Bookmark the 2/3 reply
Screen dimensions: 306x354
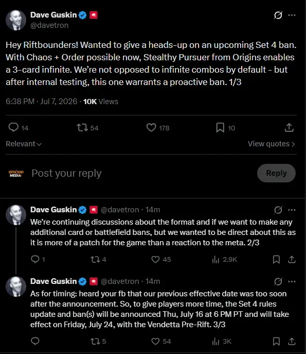point(276,259)
